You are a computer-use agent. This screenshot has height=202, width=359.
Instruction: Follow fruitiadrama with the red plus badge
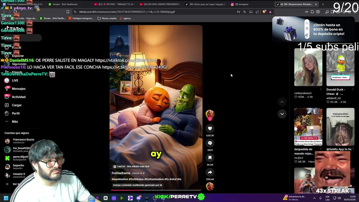210,119
